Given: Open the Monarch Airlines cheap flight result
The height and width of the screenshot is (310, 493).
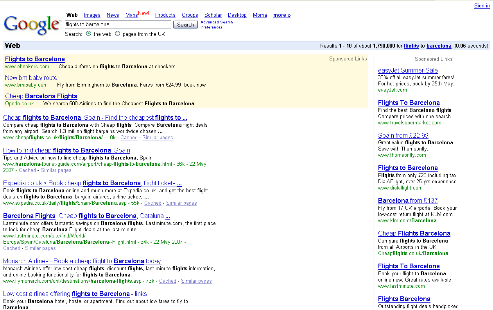Looking at the screenshot, I should [82, 261].
